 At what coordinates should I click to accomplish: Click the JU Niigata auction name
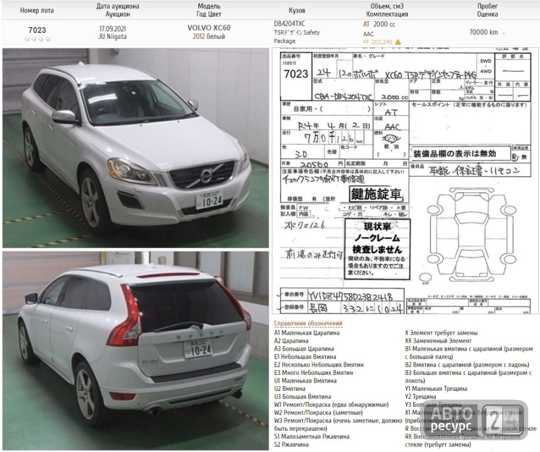(x=112, y=36)
